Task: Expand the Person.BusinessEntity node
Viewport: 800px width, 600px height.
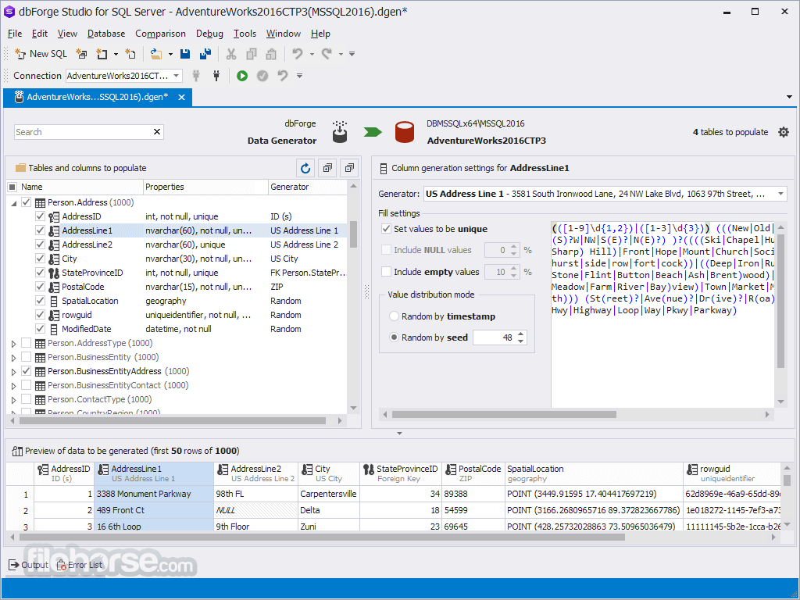Action: (x=14, y=358)
